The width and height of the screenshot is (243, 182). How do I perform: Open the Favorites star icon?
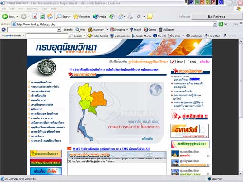tap(76, 17)
